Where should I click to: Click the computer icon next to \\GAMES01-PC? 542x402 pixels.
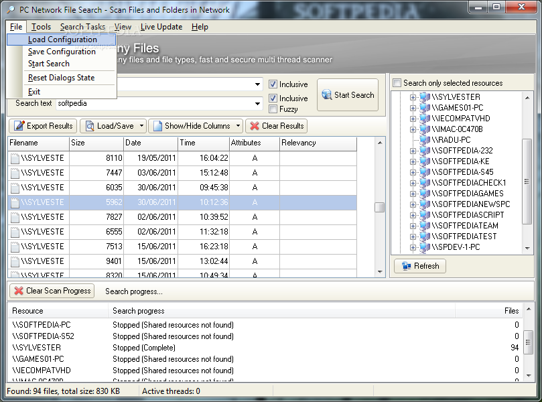coord(425,108)
